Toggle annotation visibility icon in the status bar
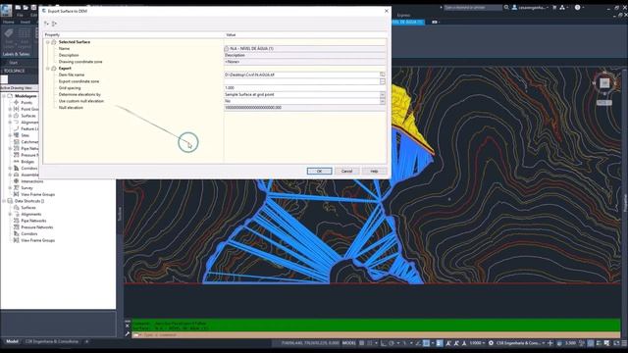The width and height of the screenshot is (628, 353). [448, 343]
